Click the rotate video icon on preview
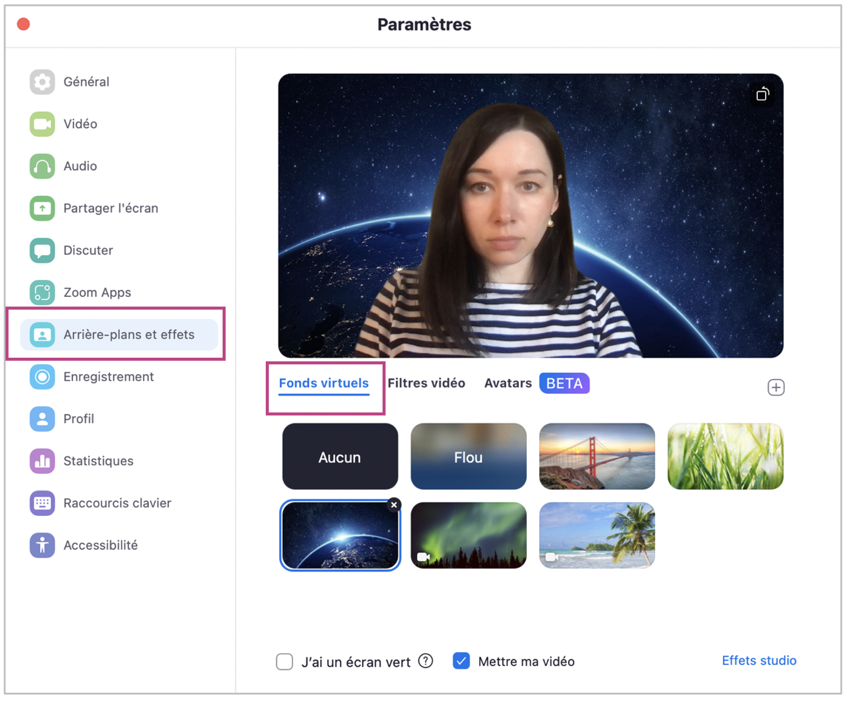The width and height of the screenshot is (849, 702). pyautogui.click(x=762, y=94)
